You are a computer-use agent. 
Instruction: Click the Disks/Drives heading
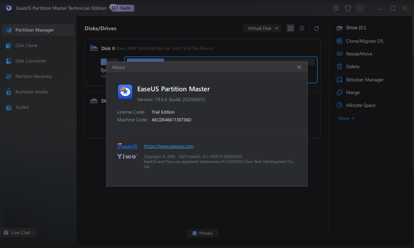pyautogui.click(x=101, y=29)
